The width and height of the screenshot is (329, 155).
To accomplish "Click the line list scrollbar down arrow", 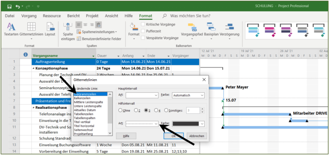I will 110,133.
